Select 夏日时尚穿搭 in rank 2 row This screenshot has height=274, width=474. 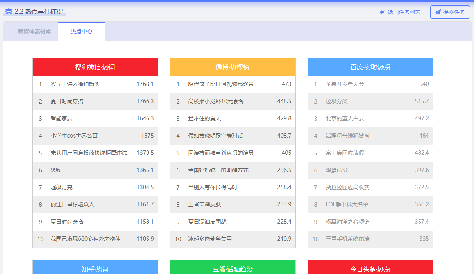[x=67, y=101]
